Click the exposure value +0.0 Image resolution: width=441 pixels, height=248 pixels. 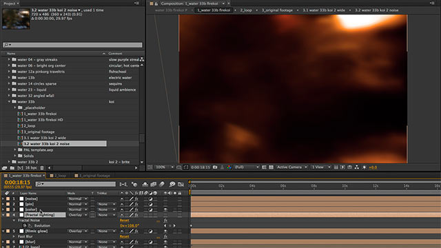coord(373,167)
